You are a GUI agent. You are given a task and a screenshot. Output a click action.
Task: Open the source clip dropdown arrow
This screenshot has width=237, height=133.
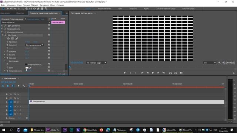coord(26,19)
